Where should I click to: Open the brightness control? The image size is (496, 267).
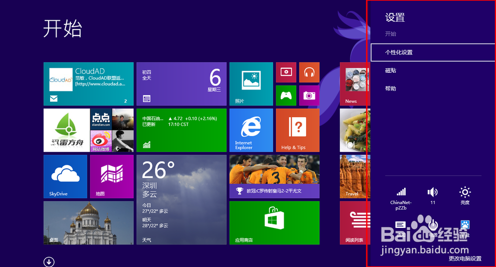[465, 196]
